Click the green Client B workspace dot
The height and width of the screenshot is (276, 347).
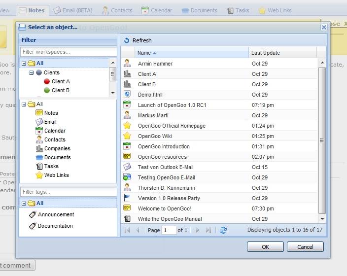pos(47,90)
